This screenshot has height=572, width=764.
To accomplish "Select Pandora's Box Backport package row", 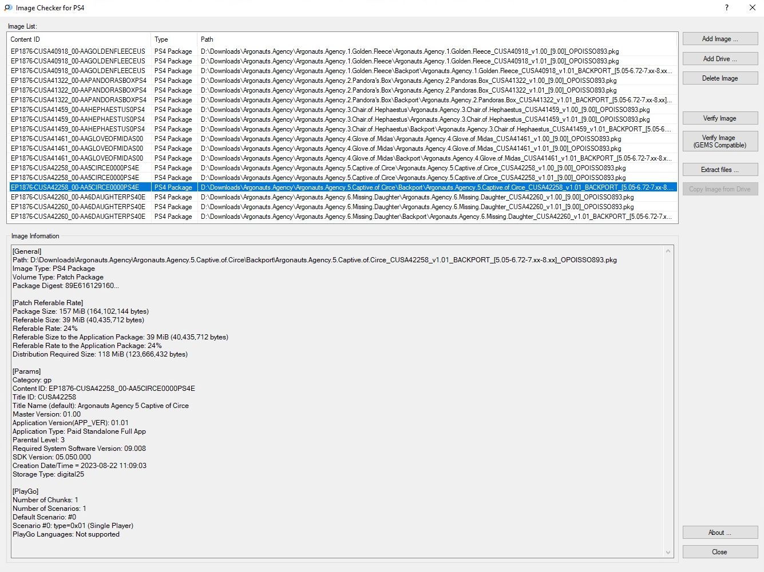I will (x=343, y=100).
